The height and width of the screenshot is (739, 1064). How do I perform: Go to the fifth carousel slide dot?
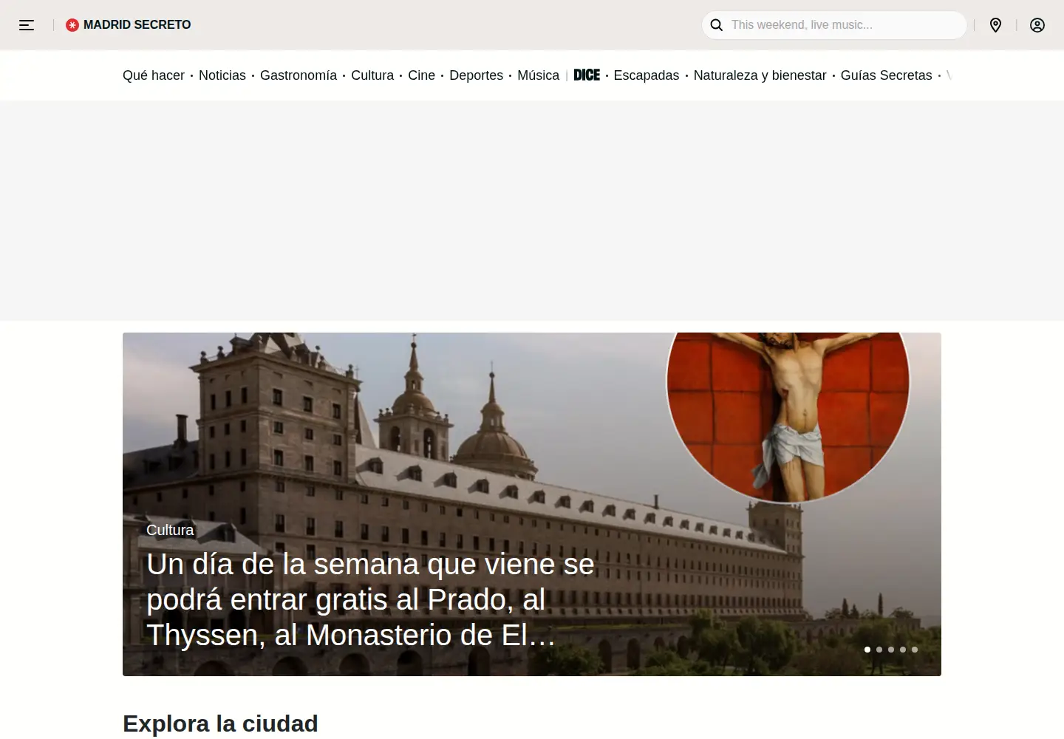pos(915,650)
